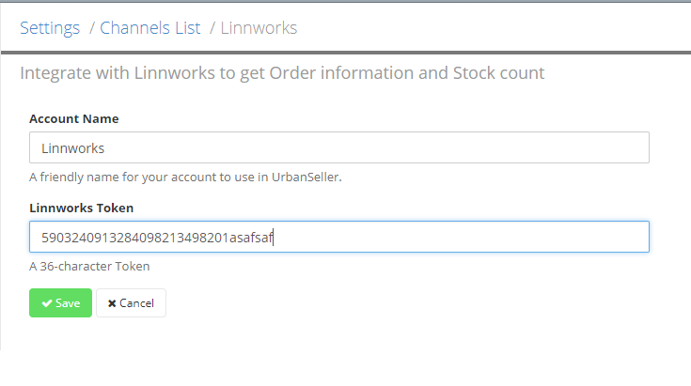The height and width of the screenshot is (386, 691).
Task: Click the Integrate with Linnworks heading
Action: 282,72
